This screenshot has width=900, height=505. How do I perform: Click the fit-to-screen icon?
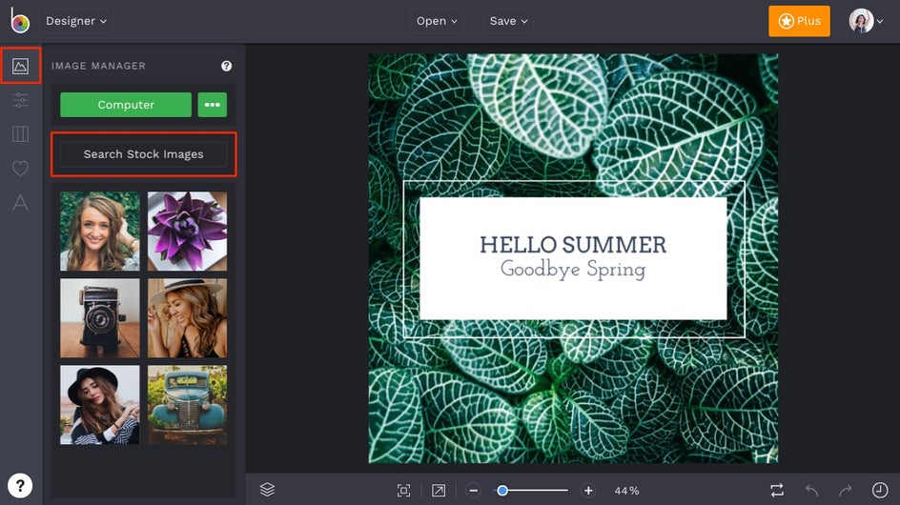[403, 490]
